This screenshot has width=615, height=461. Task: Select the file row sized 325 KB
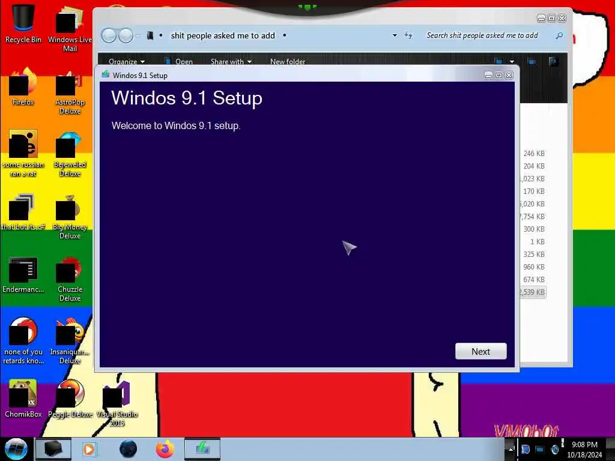point(534,254)
